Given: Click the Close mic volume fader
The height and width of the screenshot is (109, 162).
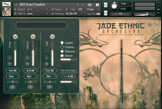Looking at the screenshot, I should coord(15,53).
